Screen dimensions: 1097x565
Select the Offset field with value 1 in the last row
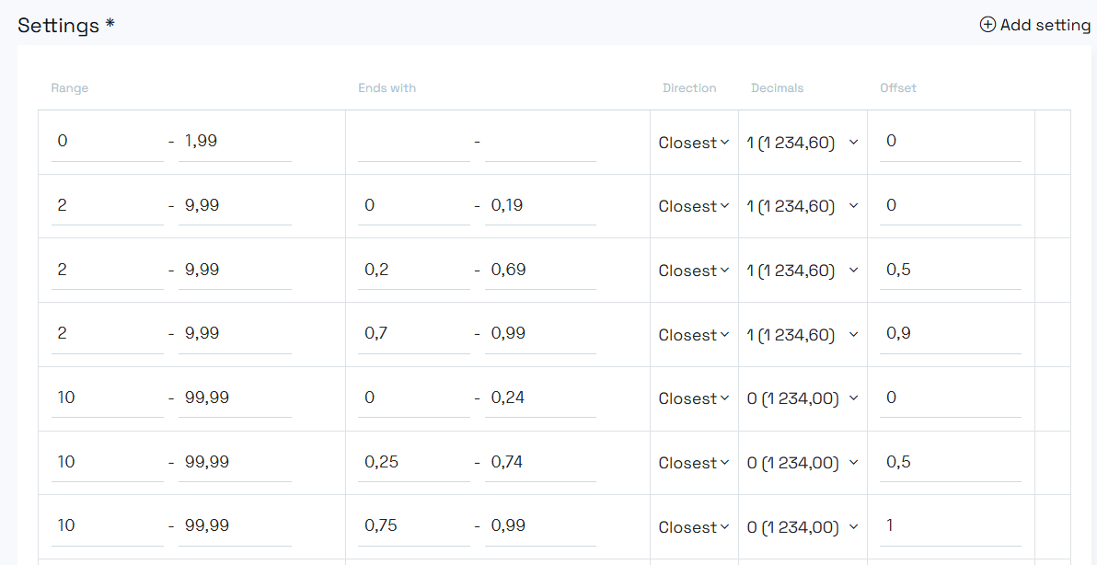click(950, 525)
